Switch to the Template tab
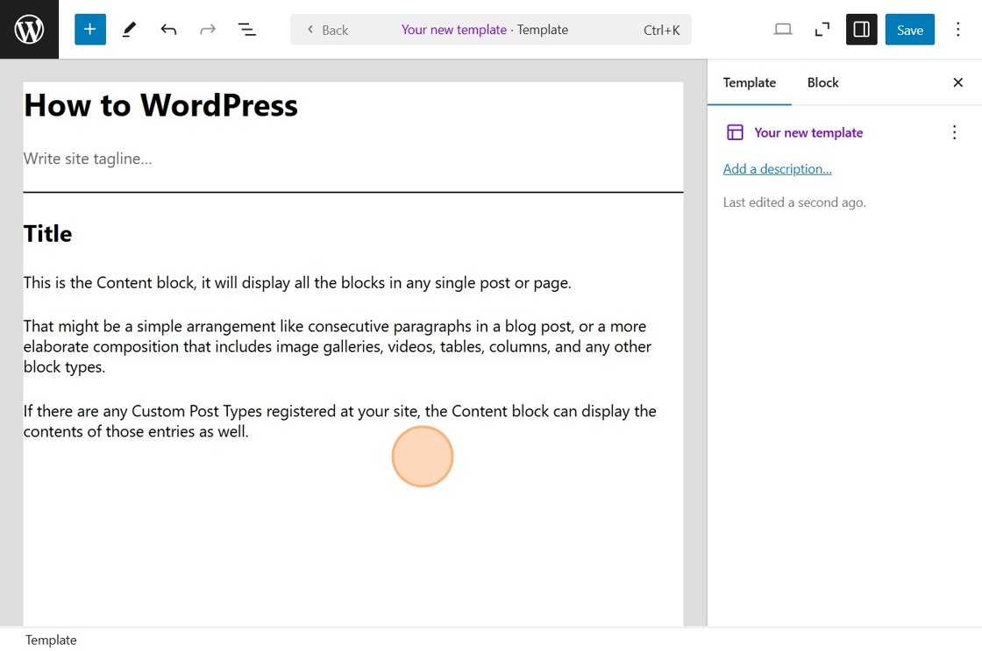The image size is (982, 651). click(750, 82)
